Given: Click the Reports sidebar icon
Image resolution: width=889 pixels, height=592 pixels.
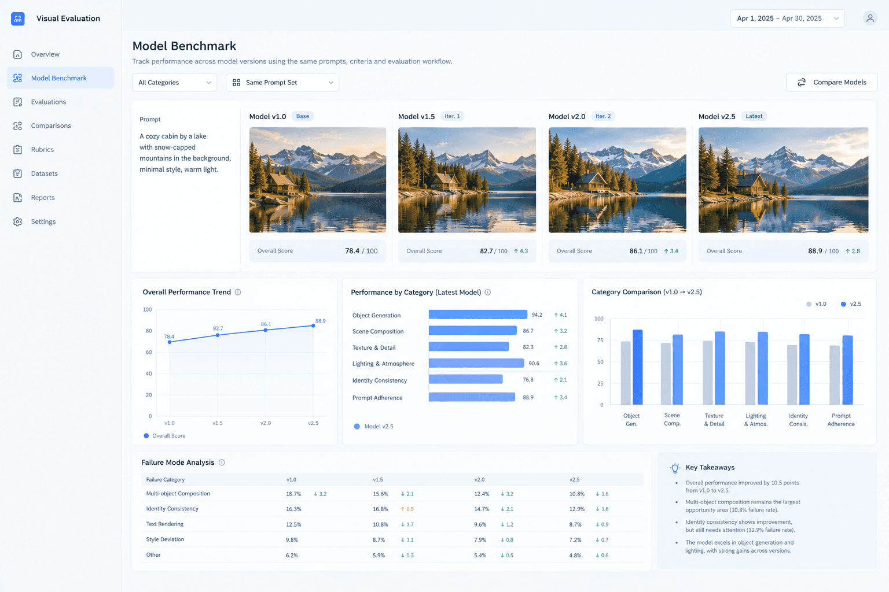Looking at the screenshot, I should [x=18, y=198].
